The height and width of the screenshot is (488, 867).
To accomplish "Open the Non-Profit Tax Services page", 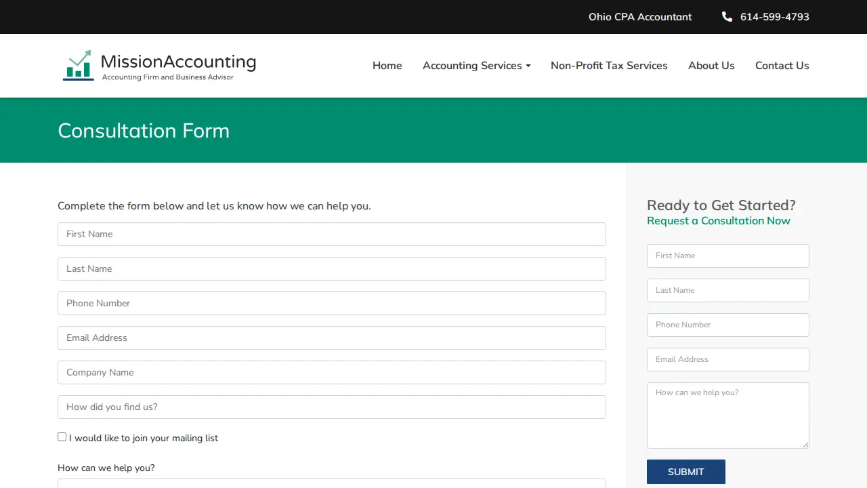I will 609,66.
